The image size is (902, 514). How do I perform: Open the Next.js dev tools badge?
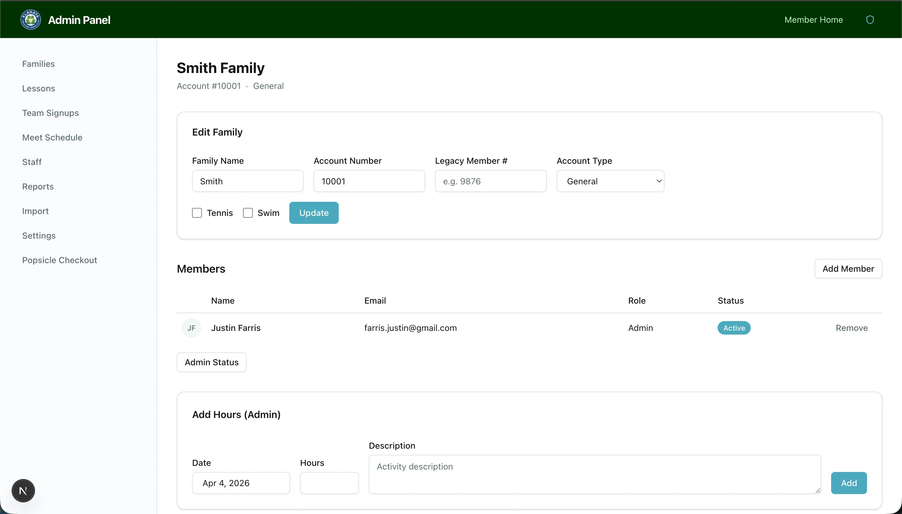click(23, 491)
